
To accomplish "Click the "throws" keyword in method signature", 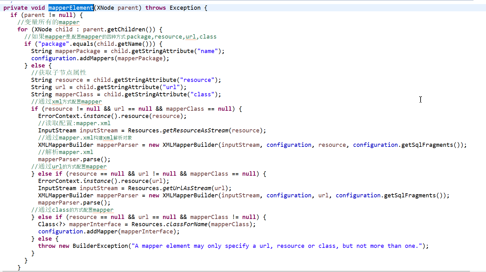I will pos(155,8).
